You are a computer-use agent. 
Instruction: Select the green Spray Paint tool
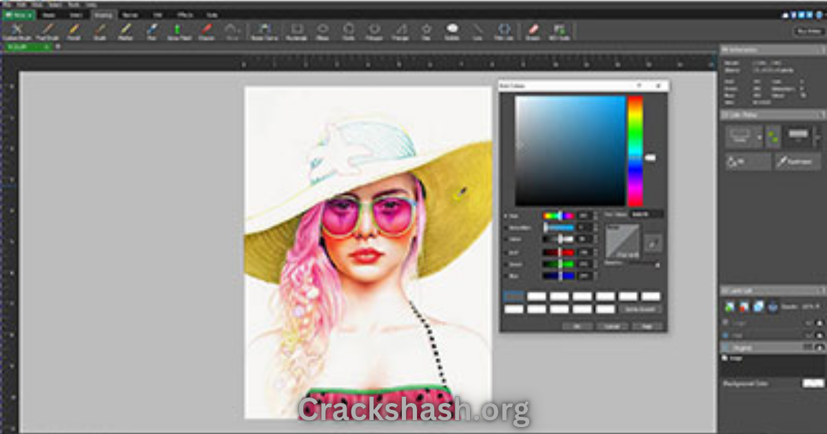(178, 32)
